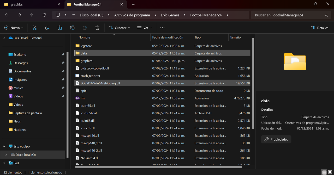Viewport: 334px width, 175px height.
Task: Open Flags folder in sidebar
Action: [17, 121]
